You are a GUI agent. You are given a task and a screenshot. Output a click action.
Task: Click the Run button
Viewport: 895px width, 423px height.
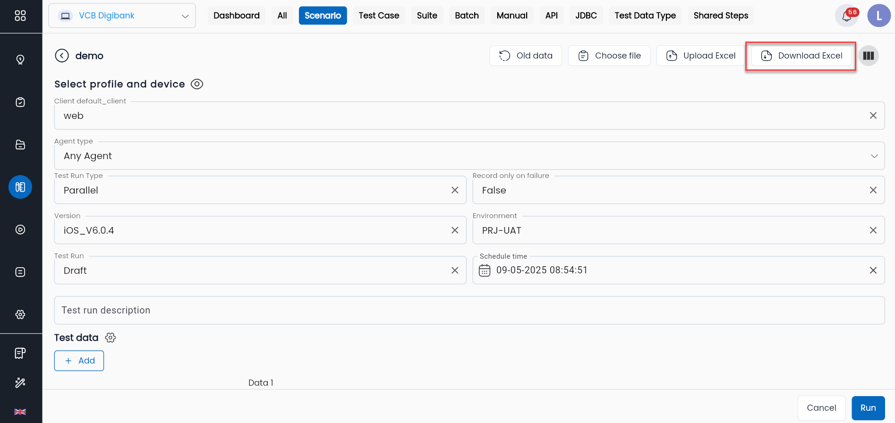point(868,408)
